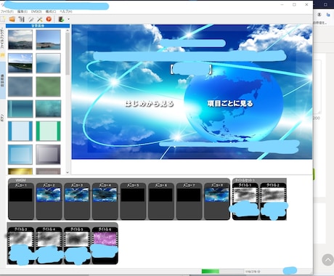Select メニュー 1 in the timeline
Screen dimensions: 334x276
click(21, 201)
